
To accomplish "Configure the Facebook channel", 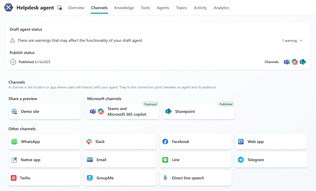I will click(196, 142).
